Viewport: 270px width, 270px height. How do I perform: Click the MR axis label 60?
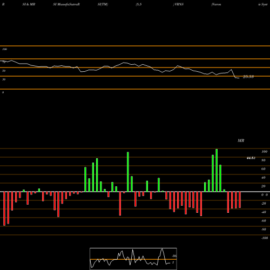coord(264,169)
